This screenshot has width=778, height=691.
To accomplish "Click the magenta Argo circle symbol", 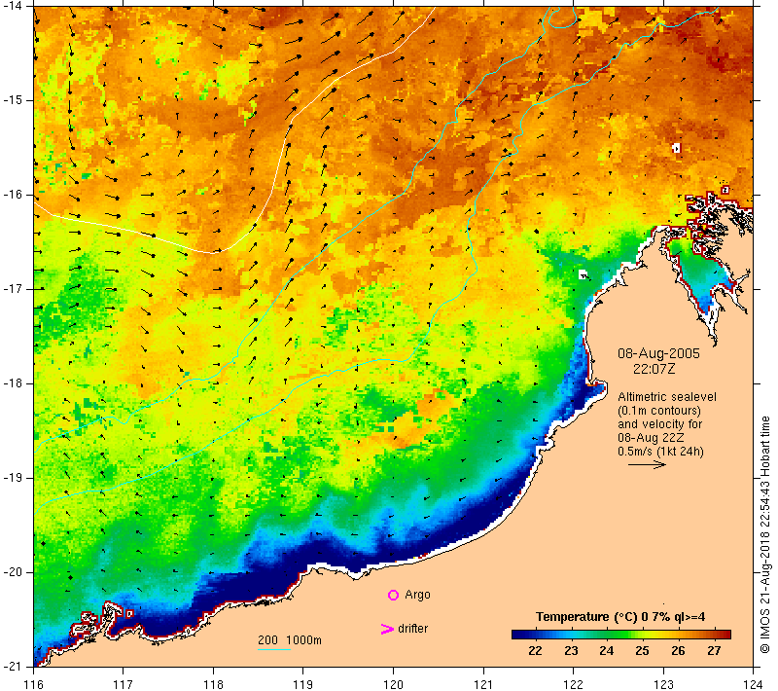I will click(393, 595).
